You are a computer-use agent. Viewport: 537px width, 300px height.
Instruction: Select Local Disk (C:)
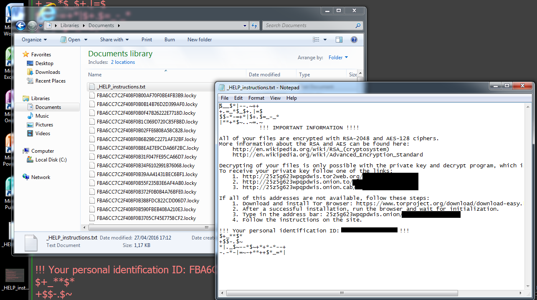pos(51,160)
